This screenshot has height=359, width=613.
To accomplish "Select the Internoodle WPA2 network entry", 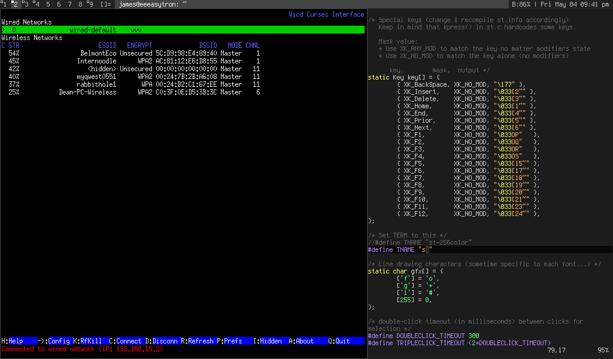I will 97,61.
